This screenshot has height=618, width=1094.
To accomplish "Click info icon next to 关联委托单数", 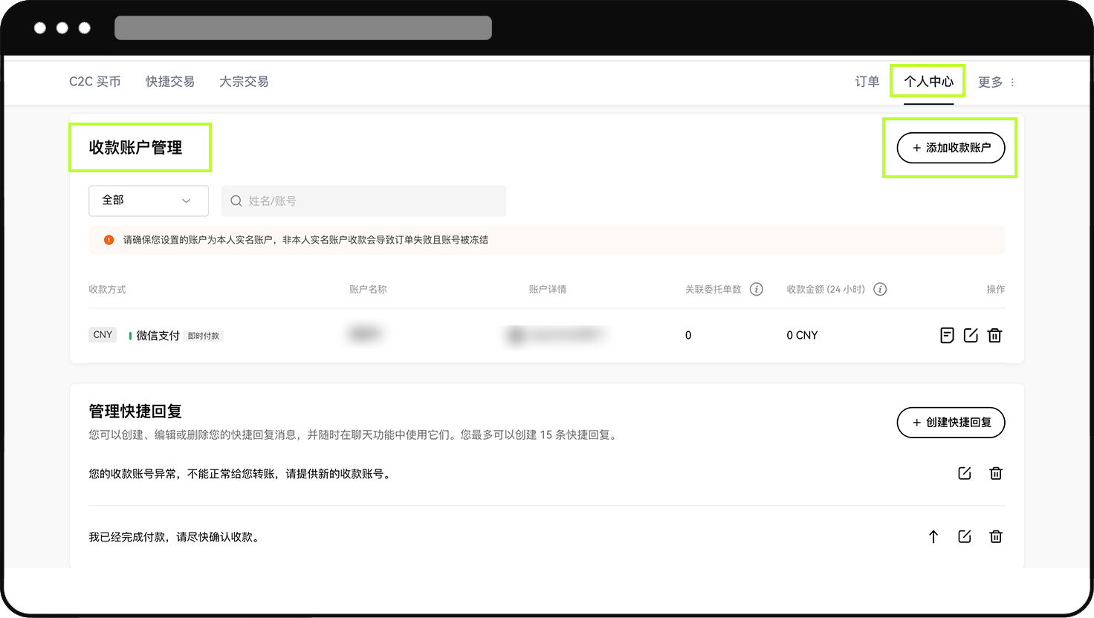I will coord(756,289).
